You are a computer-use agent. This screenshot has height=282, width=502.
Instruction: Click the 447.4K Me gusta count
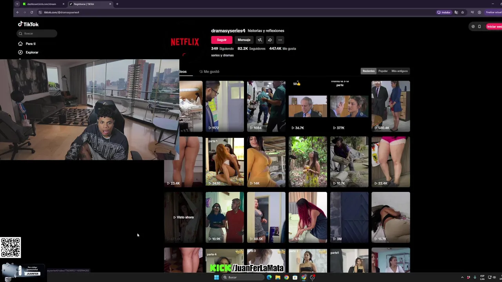282,49
